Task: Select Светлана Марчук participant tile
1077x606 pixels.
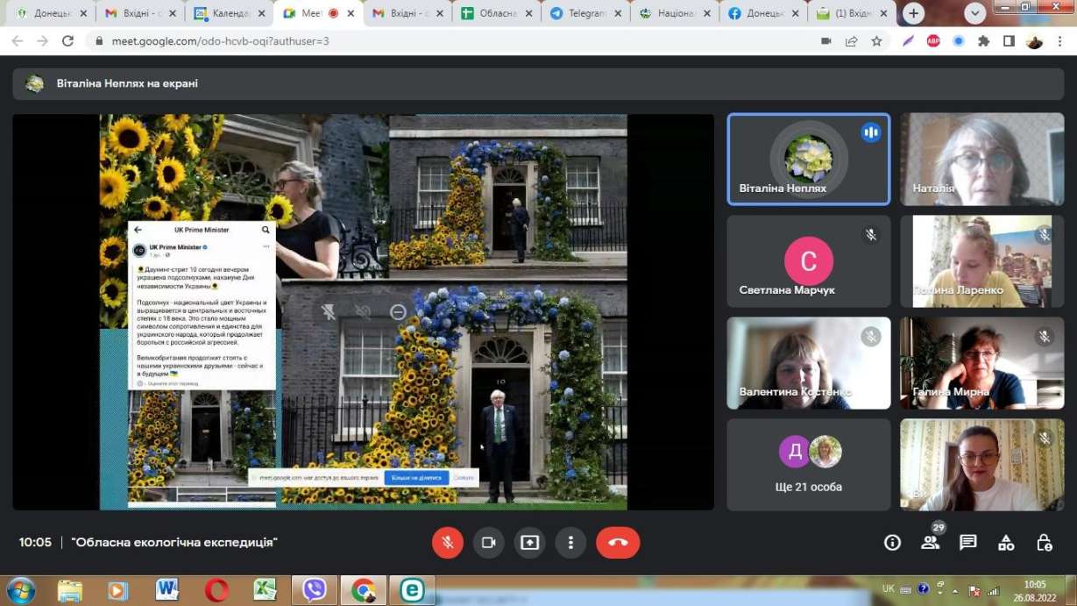Action: tap(809, 260)
